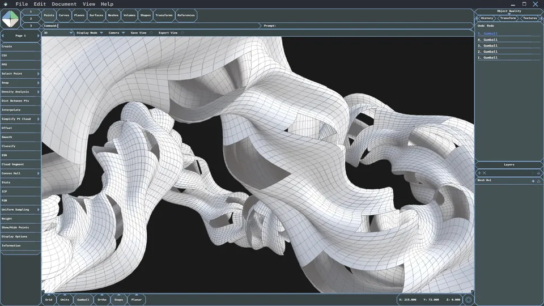
Task: Open the Help menu
Action: [107, 4]
